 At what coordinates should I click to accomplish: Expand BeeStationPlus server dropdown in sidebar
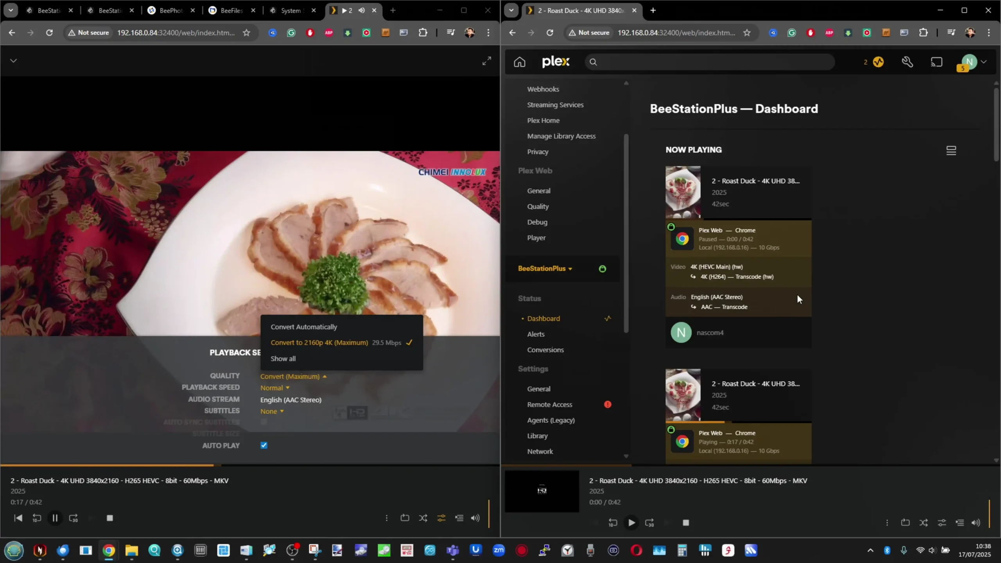pos(545,269)
